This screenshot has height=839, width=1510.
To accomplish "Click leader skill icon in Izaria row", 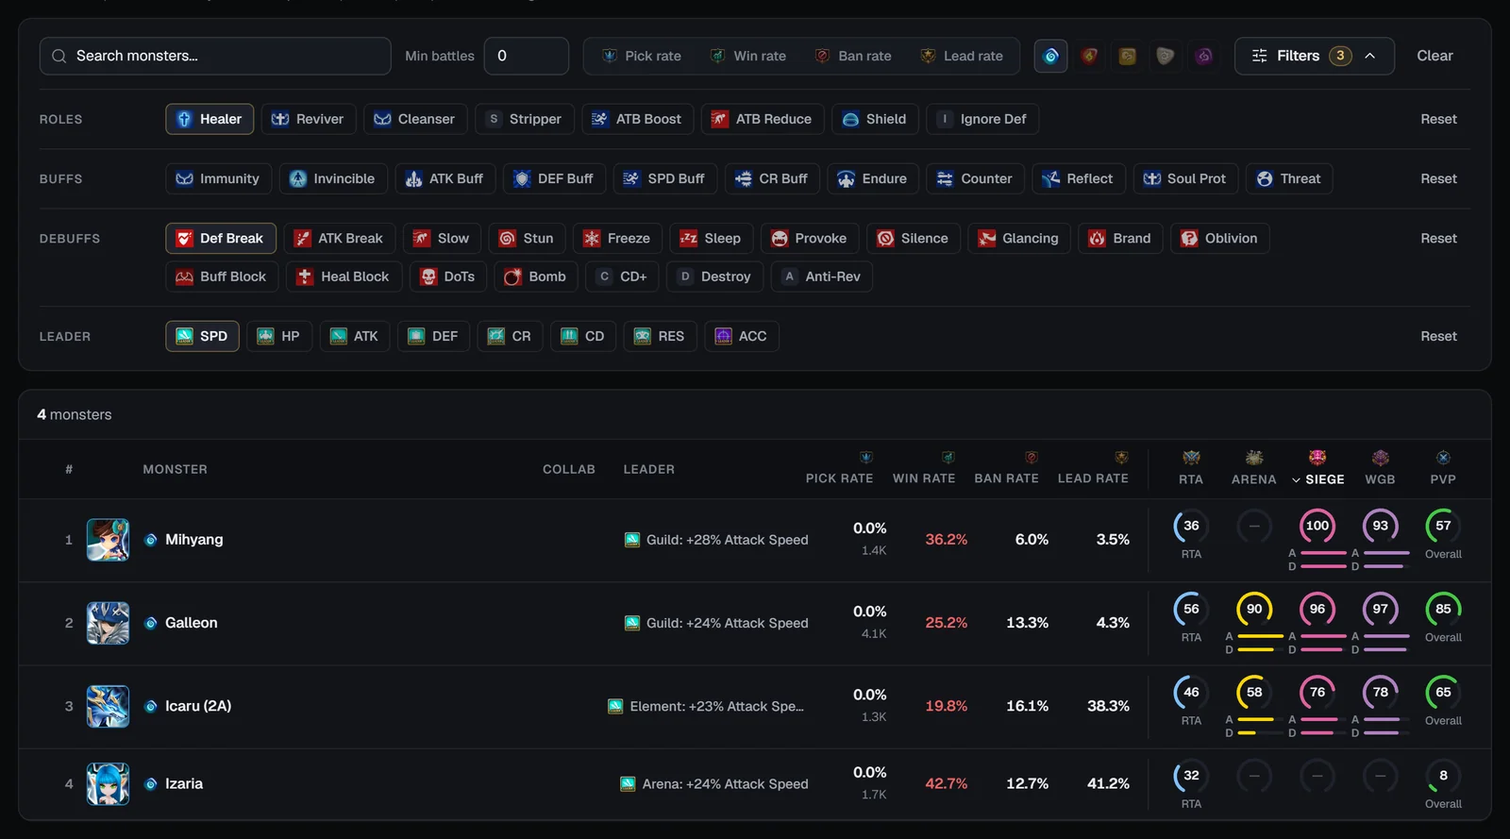I will point(628,783).
